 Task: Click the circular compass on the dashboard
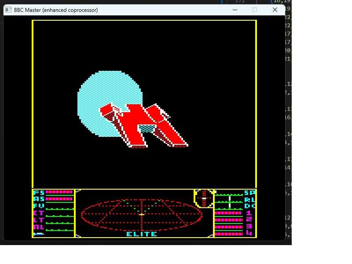pos(204,198)
